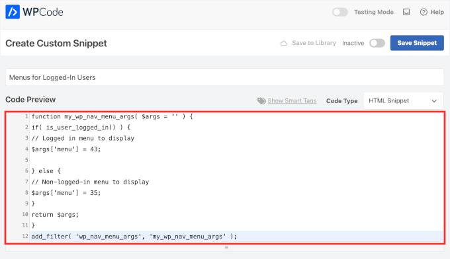This screenshot has width=450, height=259.
Task: Click the Help question mark icon
Action: (424, 12)
